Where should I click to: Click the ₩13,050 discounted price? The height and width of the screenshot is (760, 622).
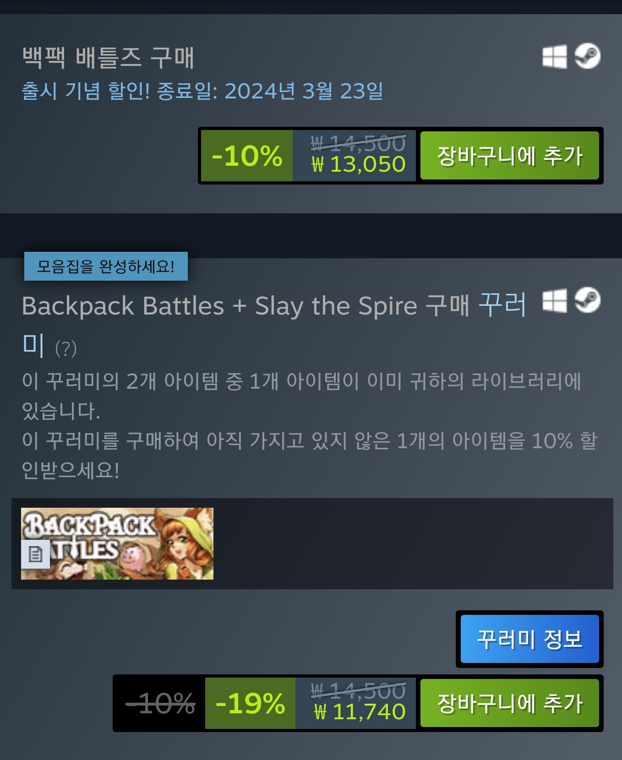pos(359,164)
